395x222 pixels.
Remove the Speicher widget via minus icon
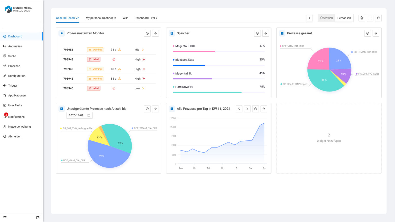pos(258,33)
